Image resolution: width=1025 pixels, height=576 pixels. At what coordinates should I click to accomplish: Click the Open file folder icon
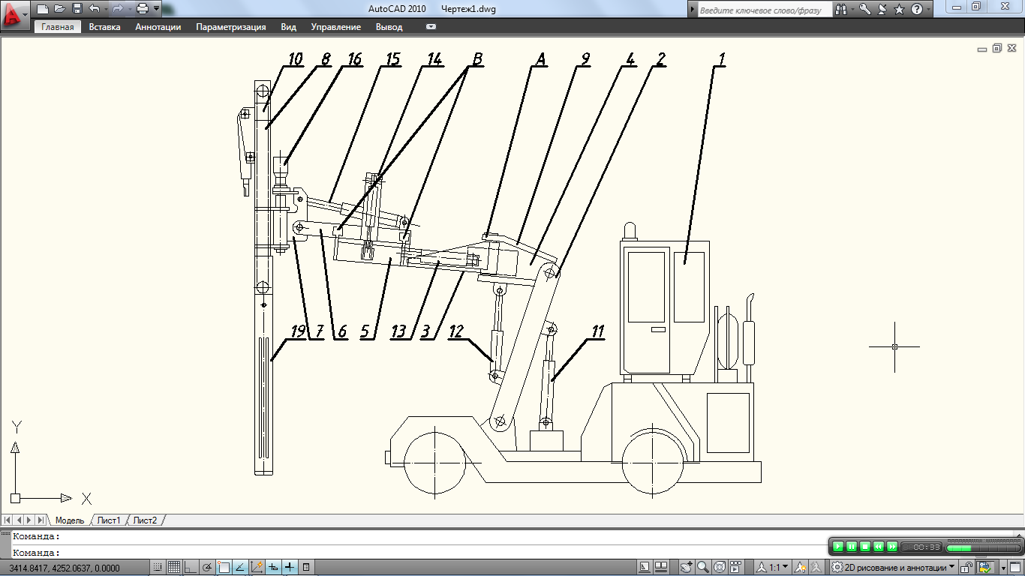click(x=60, y=9)
